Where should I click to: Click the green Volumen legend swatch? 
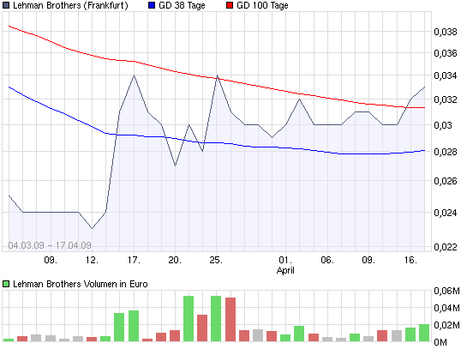click(x=6, y=284)
